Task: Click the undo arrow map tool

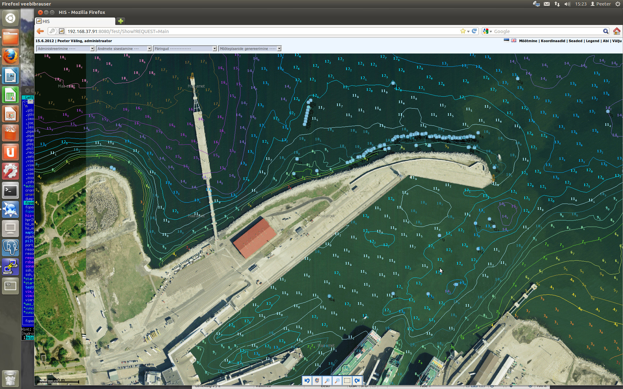Action: [307, 381]
